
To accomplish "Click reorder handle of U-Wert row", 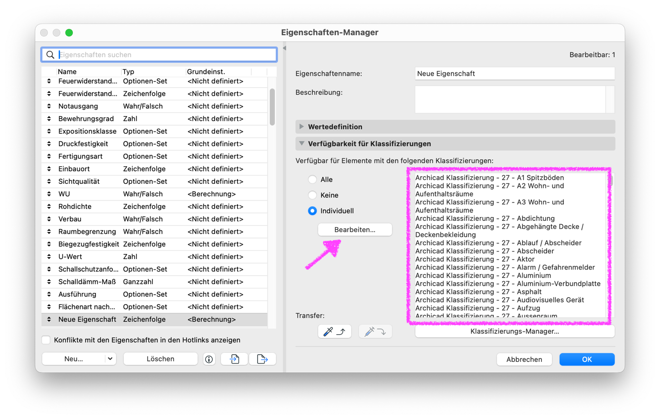I will coord(49,257).
